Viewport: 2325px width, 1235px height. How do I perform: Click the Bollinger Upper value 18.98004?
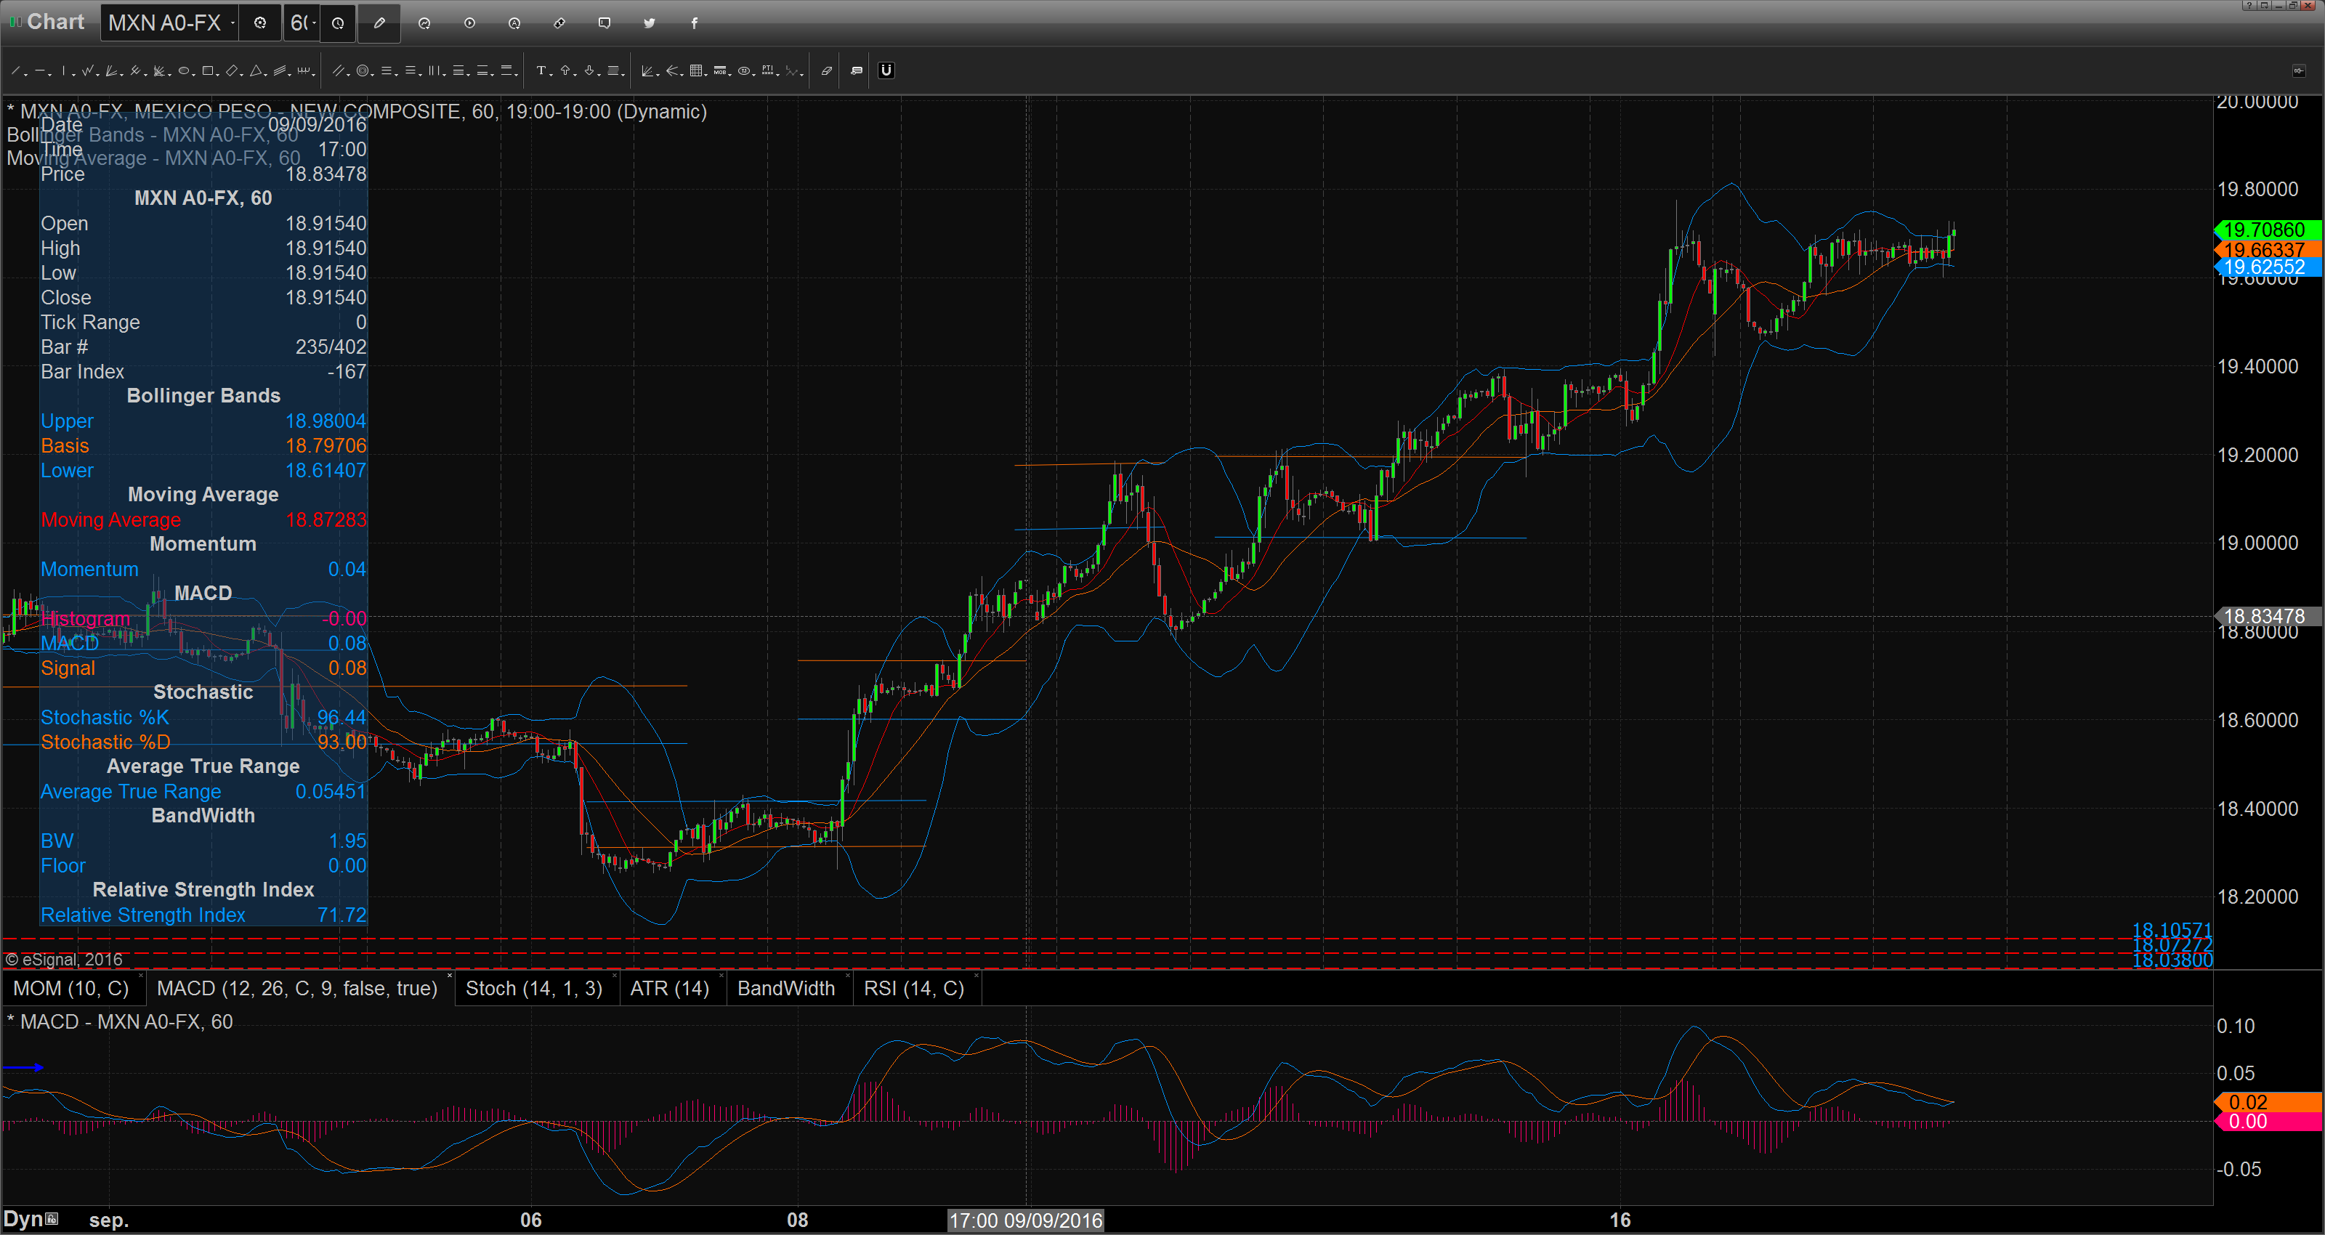pos(325,421)
